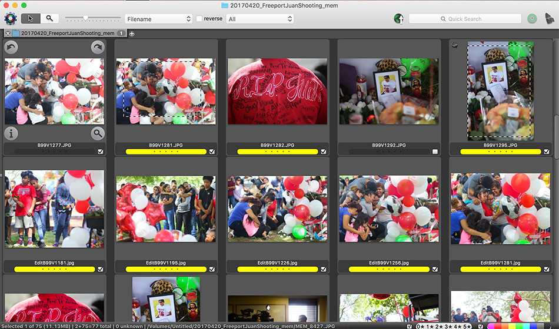Toggle the reverse sort checkbox

(199, 19)
